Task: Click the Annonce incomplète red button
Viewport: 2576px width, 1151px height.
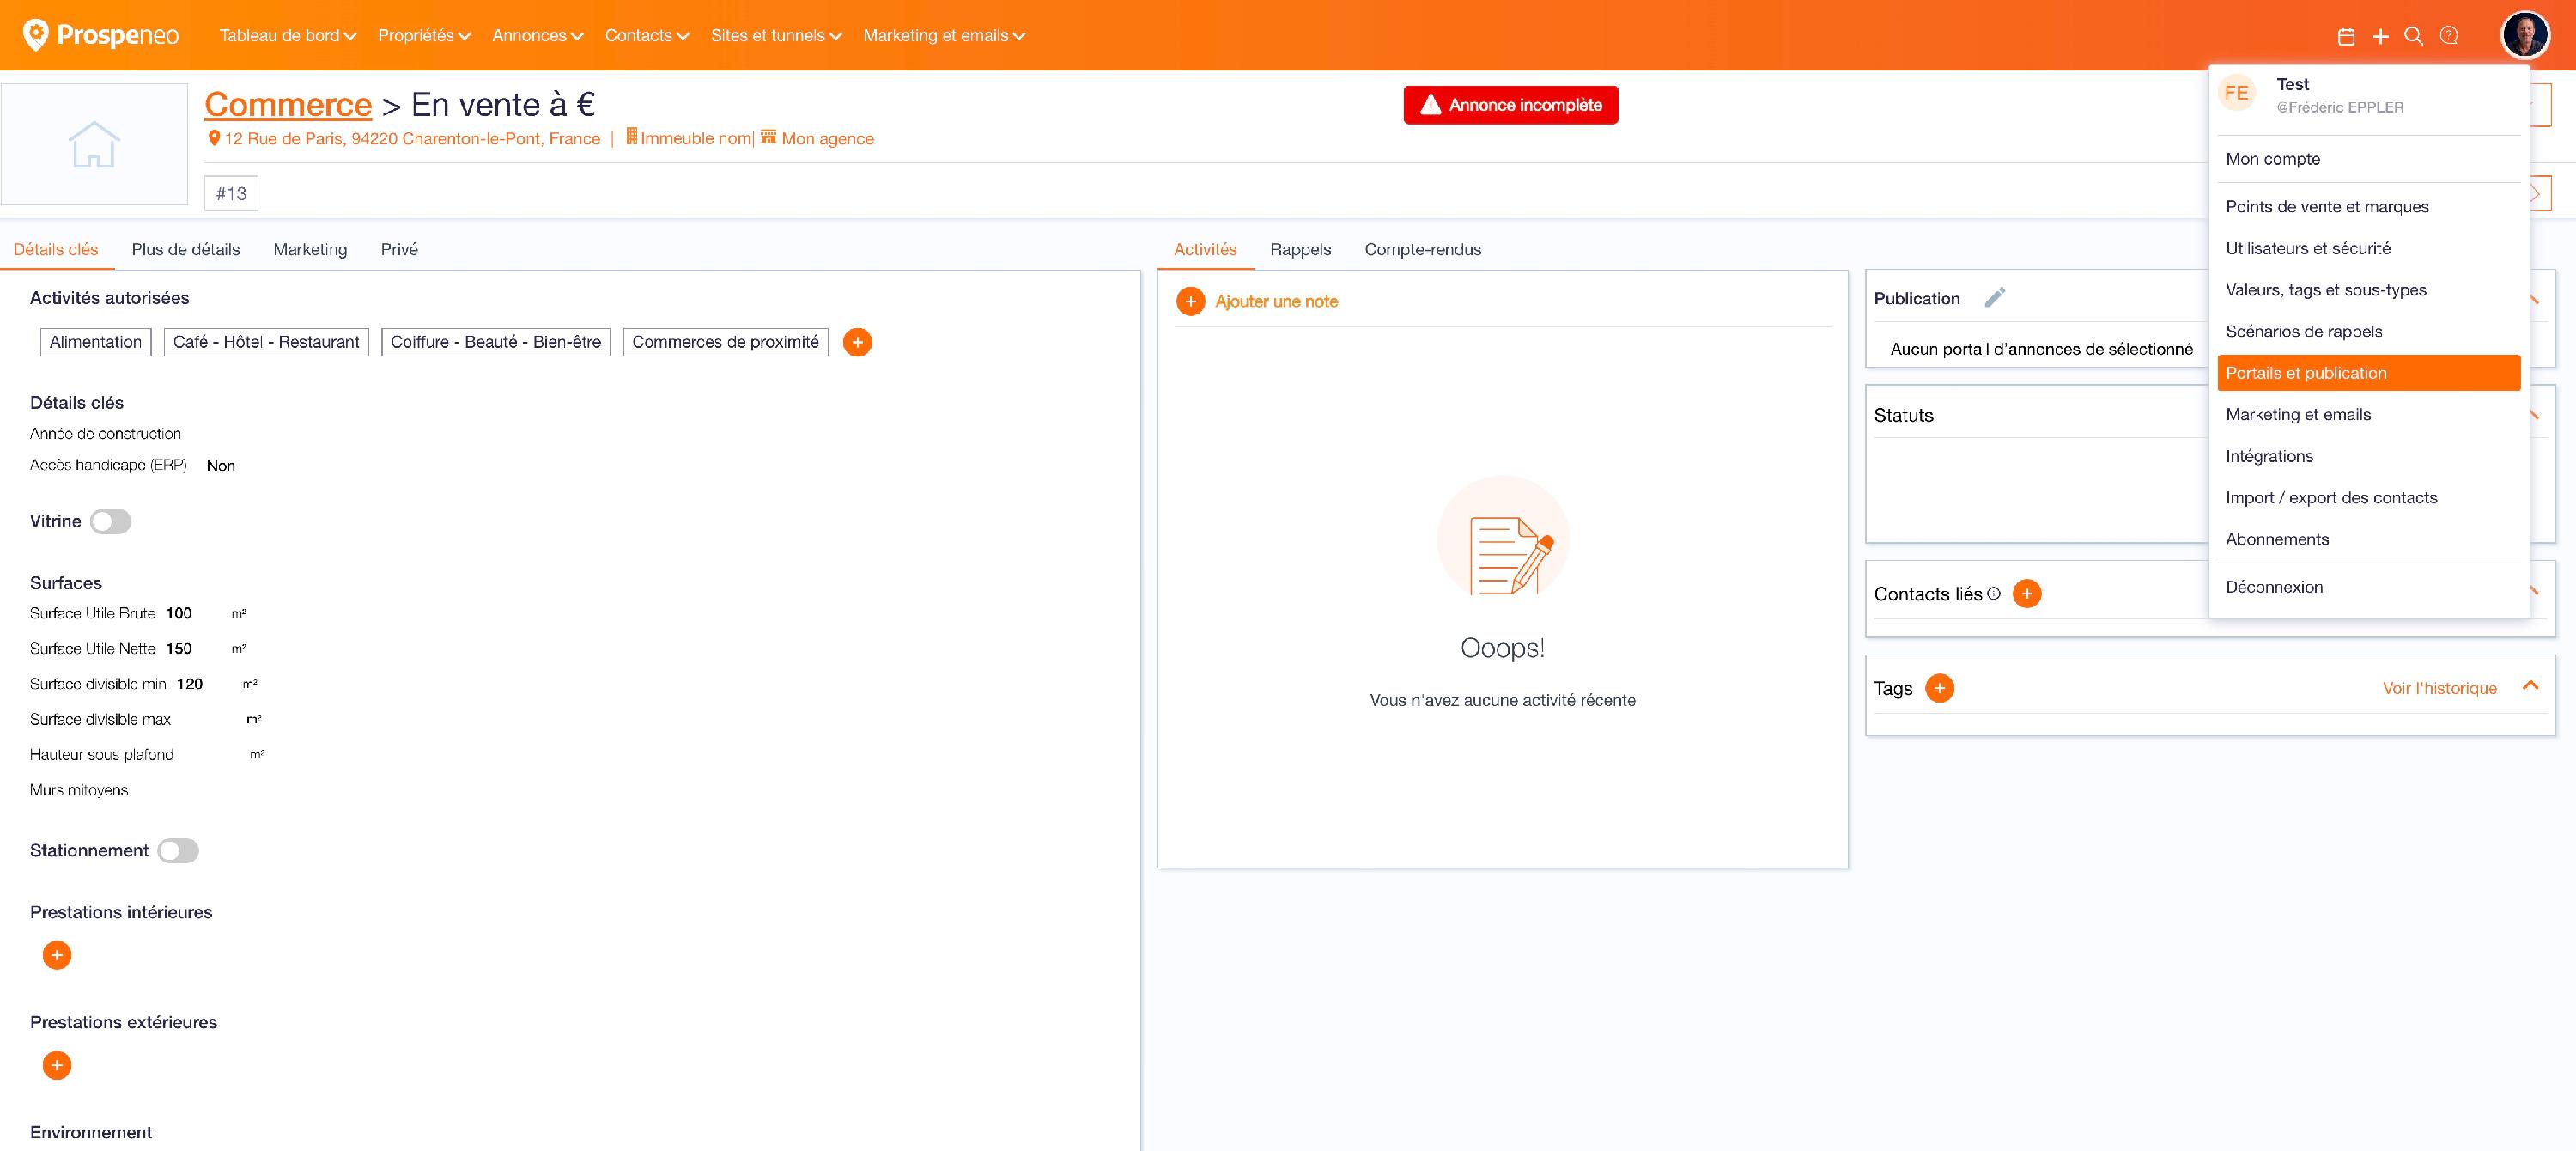Action: (1510, 105)
